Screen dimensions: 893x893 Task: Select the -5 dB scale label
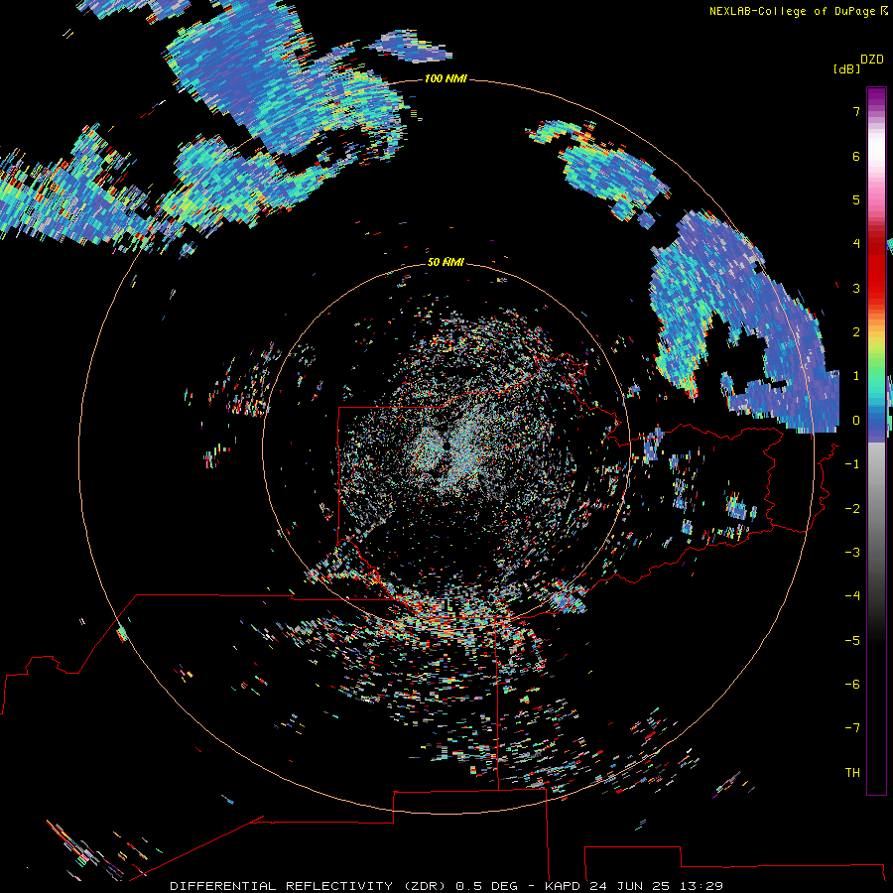point(852,641)
